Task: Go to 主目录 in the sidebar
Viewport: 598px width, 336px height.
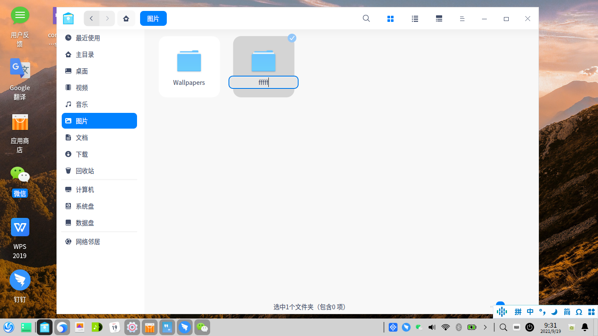Action: [99, 55]
